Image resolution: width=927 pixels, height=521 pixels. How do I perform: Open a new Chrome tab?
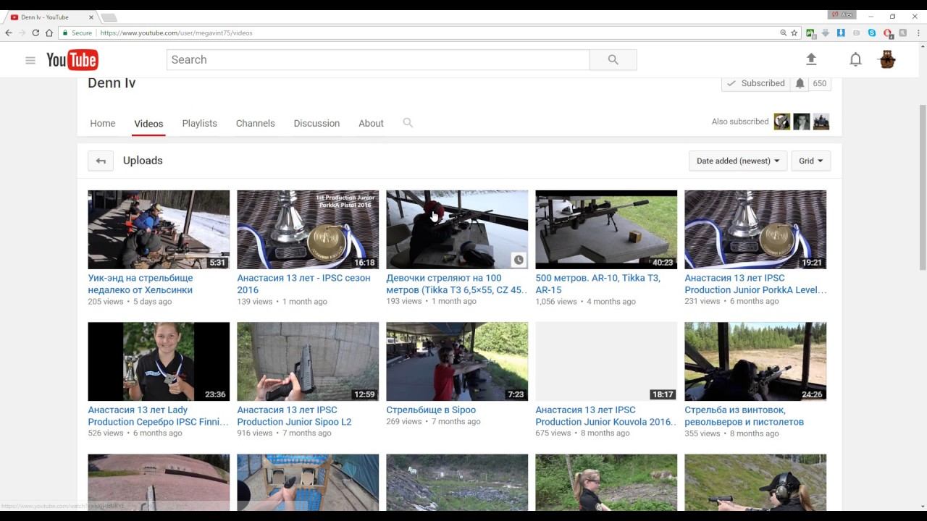point(109,17)
